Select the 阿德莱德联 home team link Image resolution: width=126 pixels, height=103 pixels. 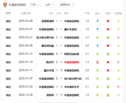tap(48, 21)
